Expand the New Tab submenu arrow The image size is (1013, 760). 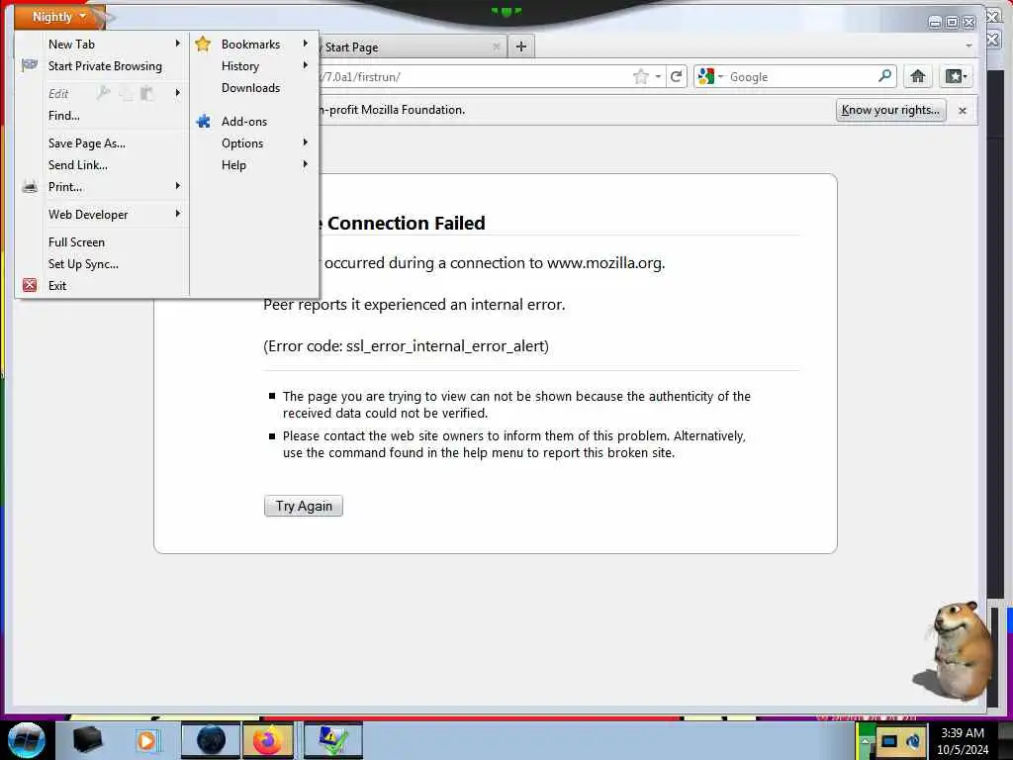click(178, 44)
